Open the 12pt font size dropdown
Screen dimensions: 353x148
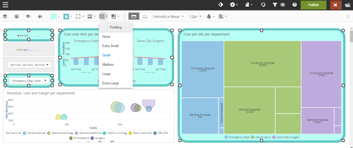tap(195, 17)
